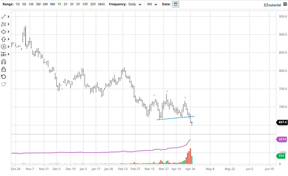This screenshot has width=288, height=176.
Task: Select the price measure range tool
Action: [4, 54]
